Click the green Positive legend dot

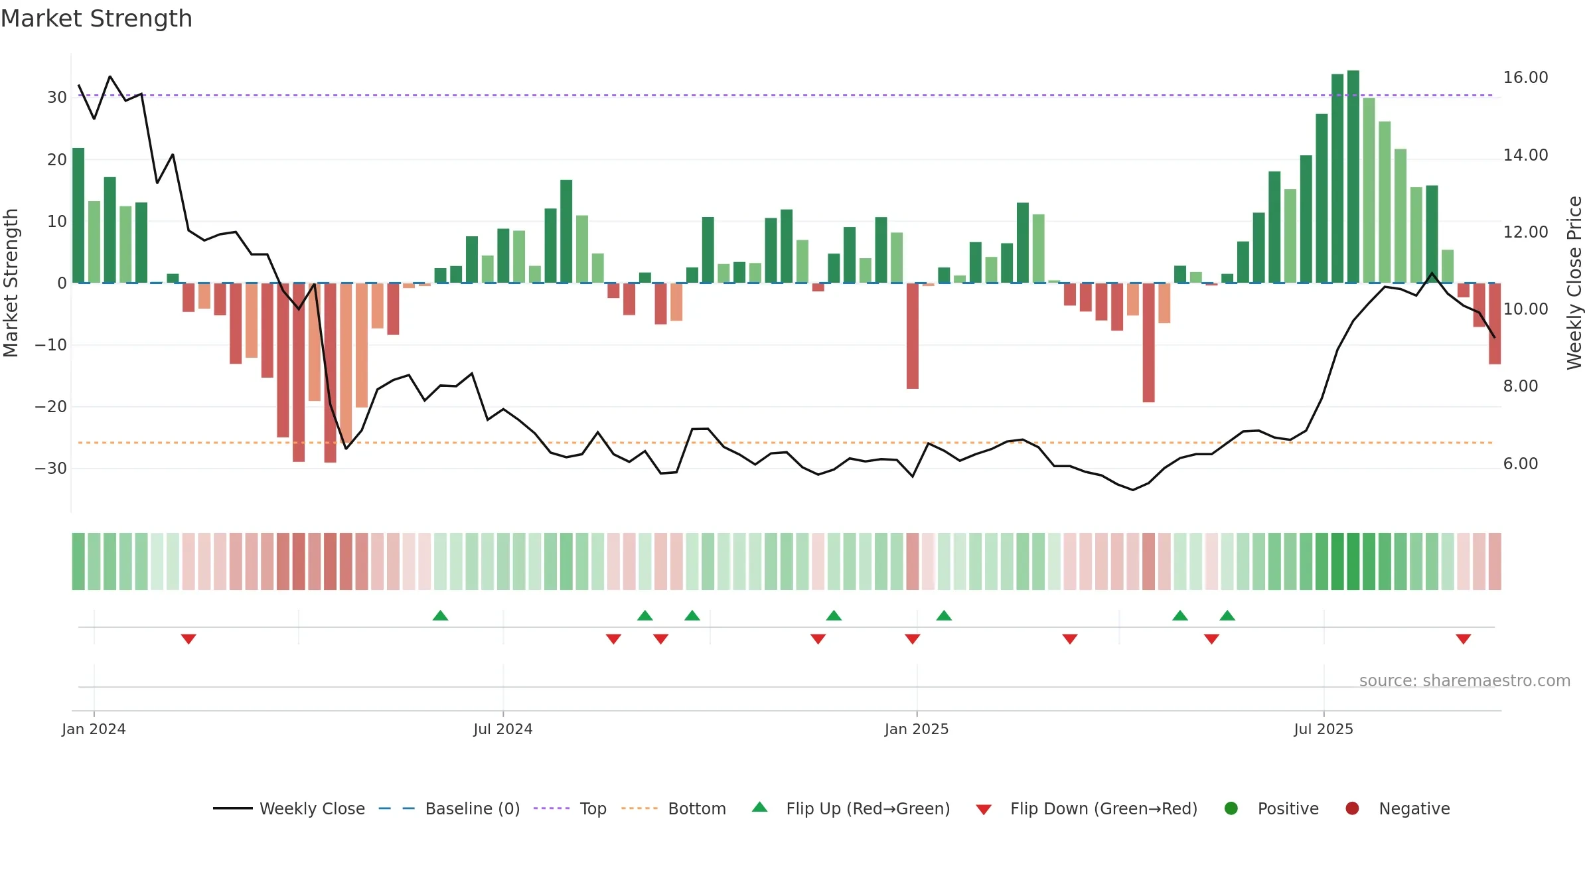coord(1231,808)
